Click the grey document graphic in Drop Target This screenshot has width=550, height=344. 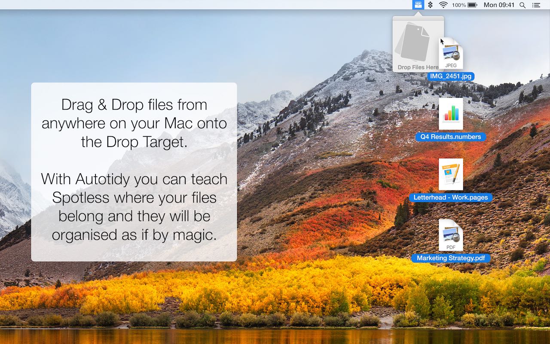pos(412,42)
